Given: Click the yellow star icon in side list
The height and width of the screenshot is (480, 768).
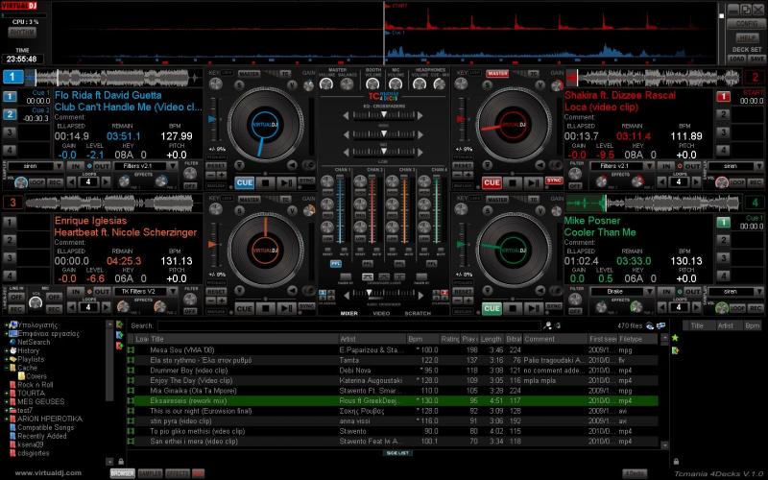Looking at the screenshot, I should click(x=675, y=338).
